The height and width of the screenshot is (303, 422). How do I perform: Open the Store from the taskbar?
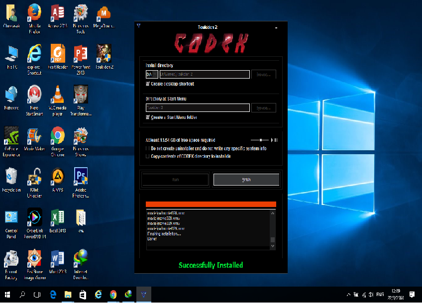(83, 295)
